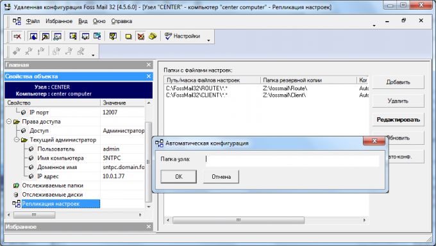Click the toolbar help icon with question mark

[x=113, y=37]
